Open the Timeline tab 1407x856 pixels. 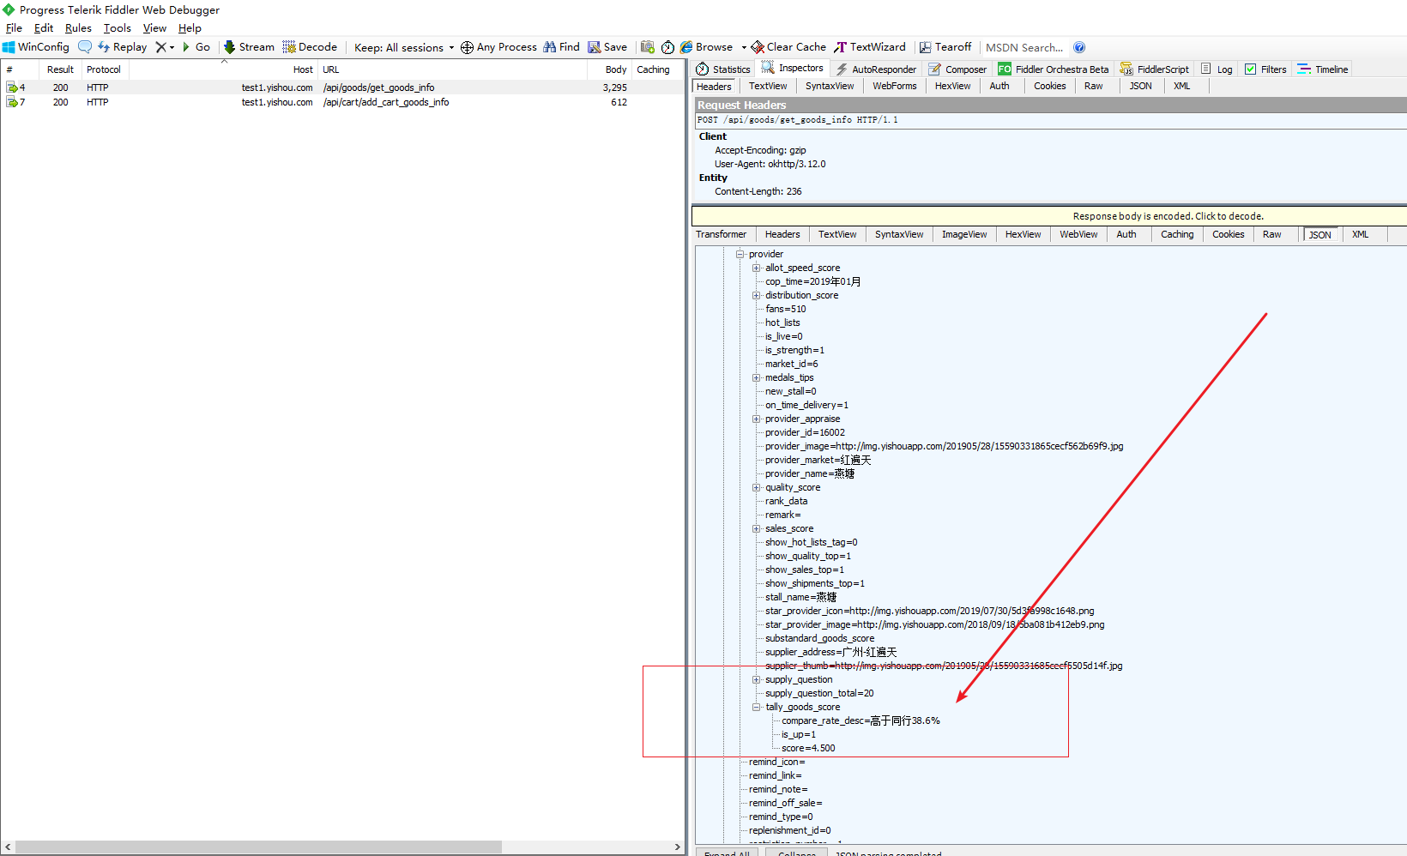[1323, 69]
